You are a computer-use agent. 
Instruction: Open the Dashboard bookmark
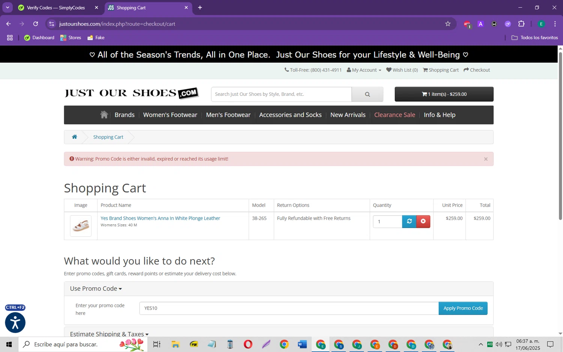(x=39, y=38)
